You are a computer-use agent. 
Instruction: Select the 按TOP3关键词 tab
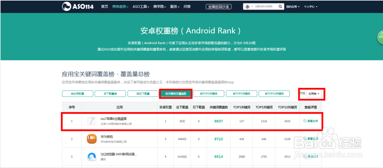pos(209,93)
